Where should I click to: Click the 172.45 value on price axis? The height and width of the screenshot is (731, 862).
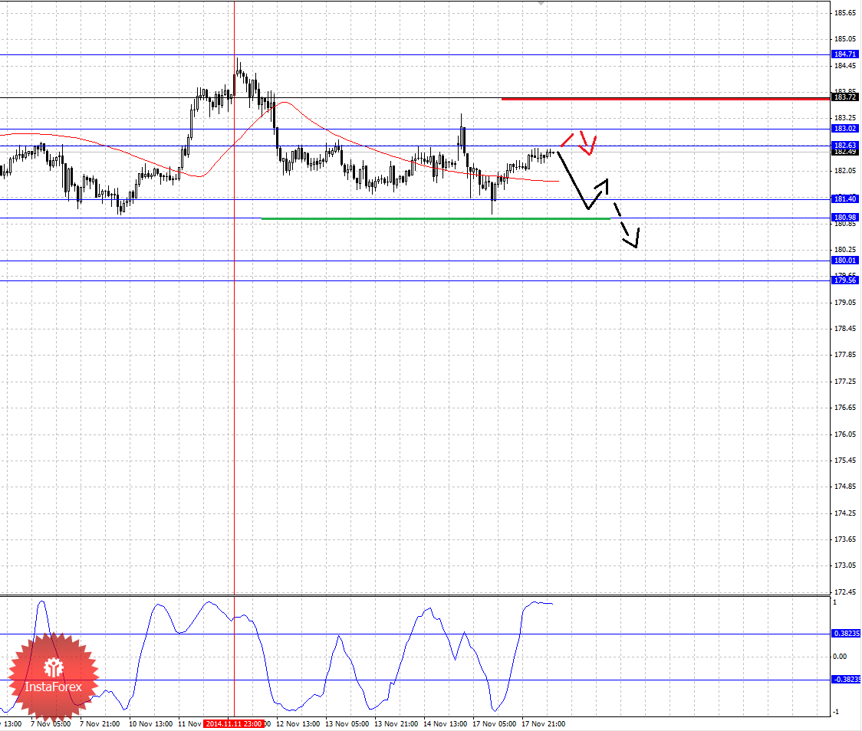coord(845,592)
